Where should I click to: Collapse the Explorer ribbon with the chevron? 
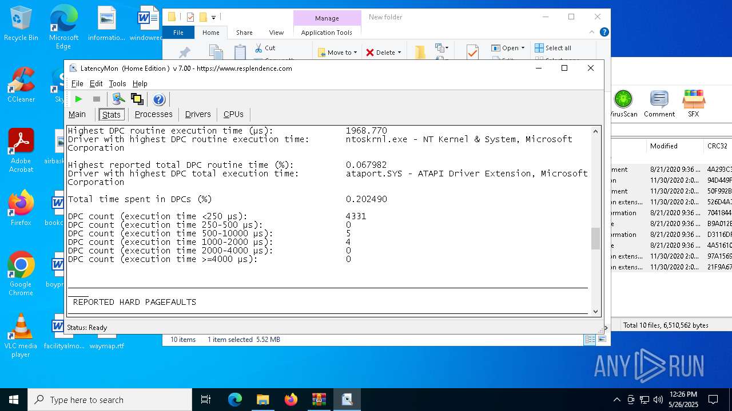click(592, 33)
